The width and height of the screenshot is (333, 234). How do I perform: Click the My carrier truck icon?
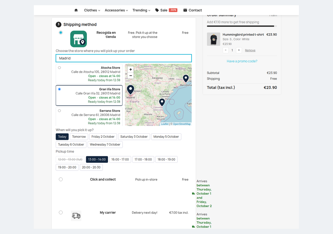[x=76, y=216]
